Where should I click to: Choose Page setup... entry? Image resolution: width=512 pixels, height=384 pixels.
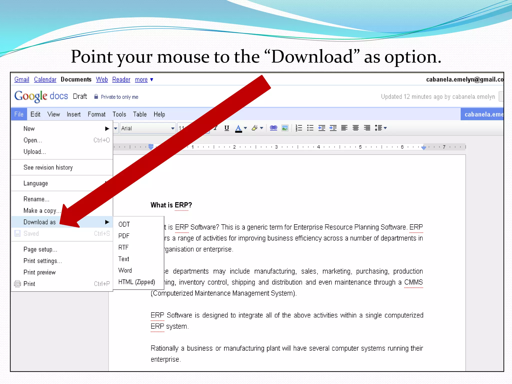click(62, 249)
